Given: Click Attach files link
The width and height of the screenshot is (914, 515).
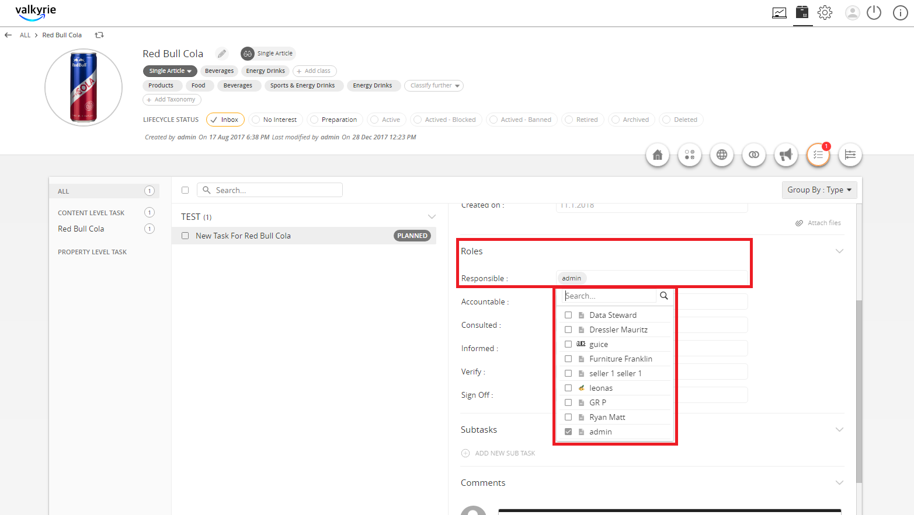Looking at the screenshot, I should tap(824, 223).
